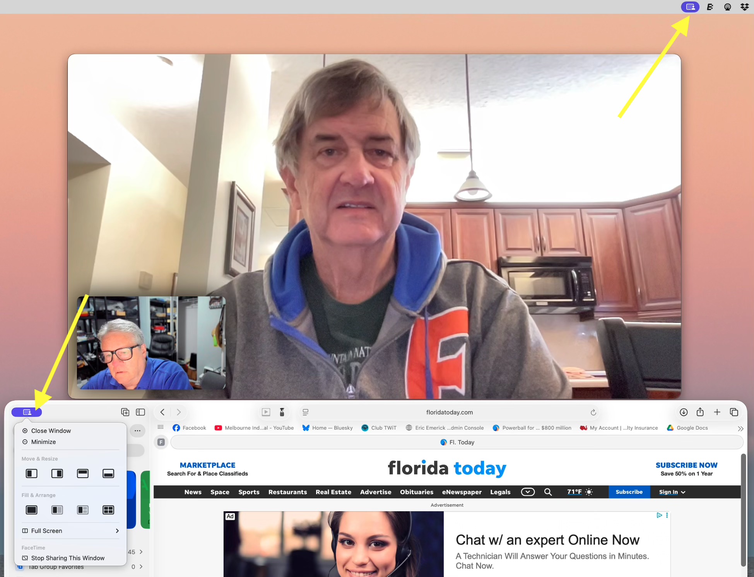Viewport: 754px width, 577px height.
Task: Click the floridatoday.com address field
Action: (449, 412)
